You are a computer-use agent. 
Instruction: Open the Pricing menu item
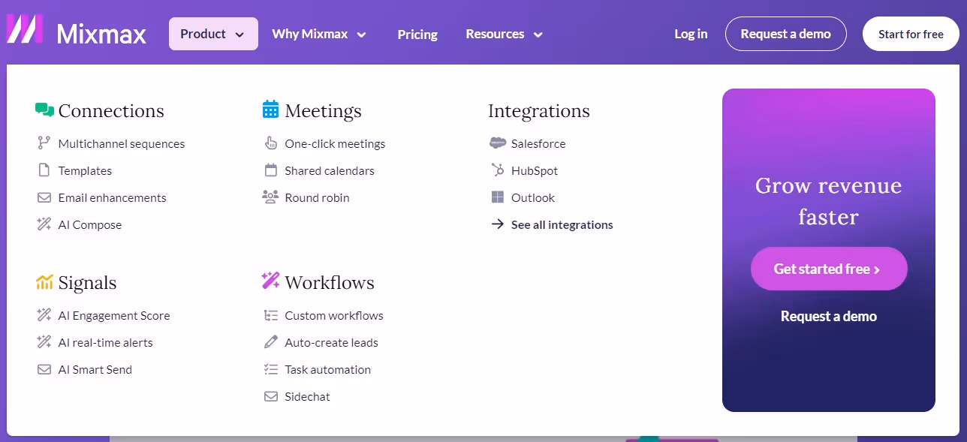(x=417, y=35)
